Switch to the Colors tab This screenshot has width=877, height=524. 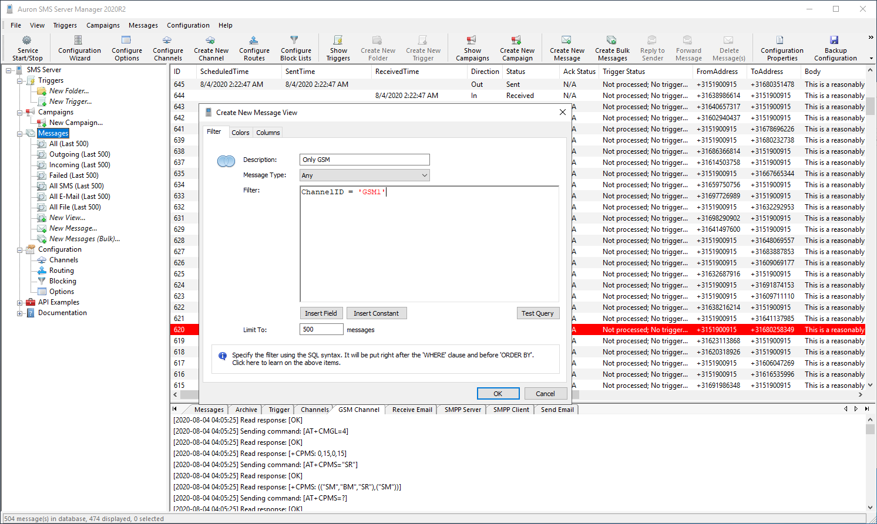(240, 133)
